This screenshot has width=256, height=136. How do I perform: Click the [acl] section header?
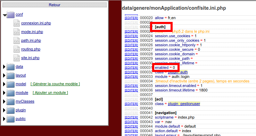159,99
